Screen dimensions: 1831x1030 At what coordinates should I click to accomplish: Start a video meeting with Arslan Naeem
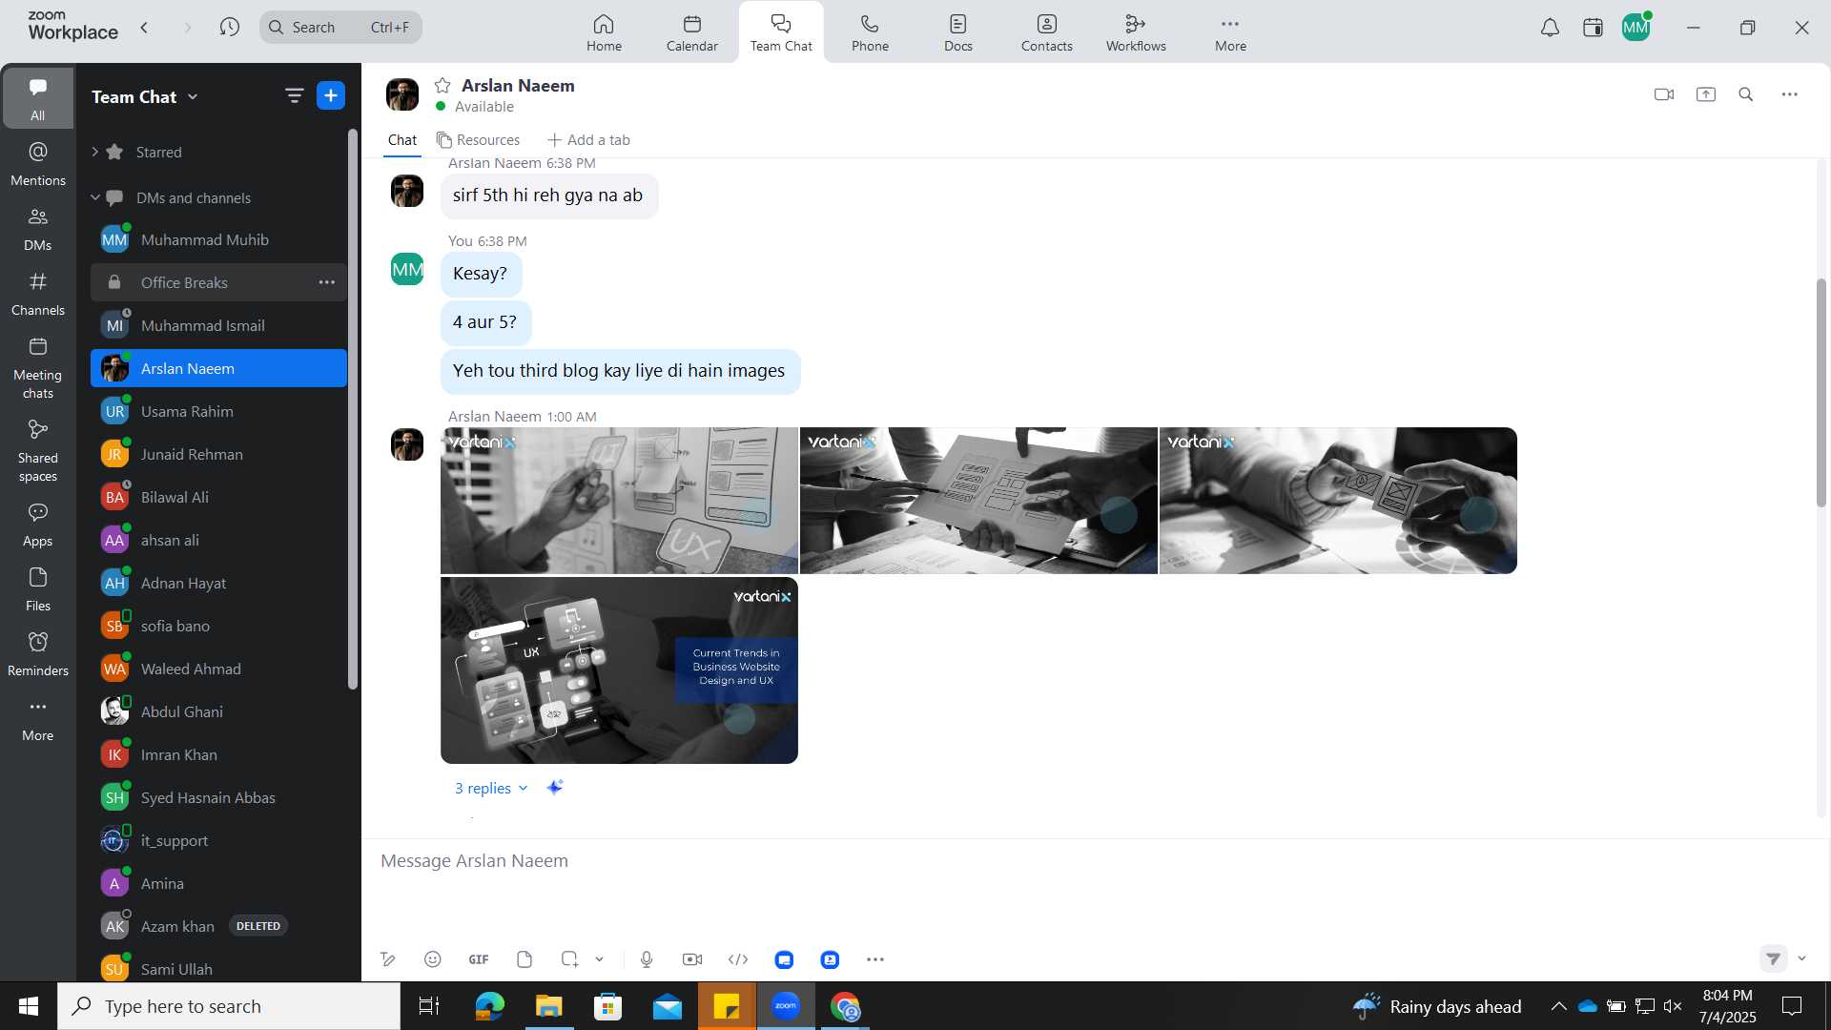pyautogui.click(x=1664, y=94)
